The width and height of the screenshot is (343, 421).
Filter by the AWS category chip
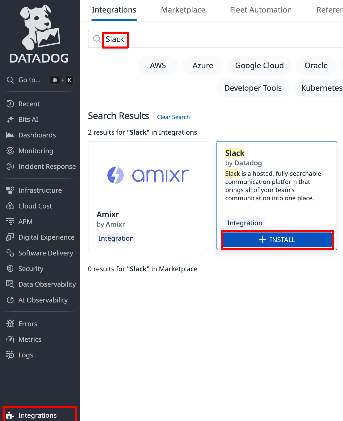pyautogui.click(x=158, y=65)
